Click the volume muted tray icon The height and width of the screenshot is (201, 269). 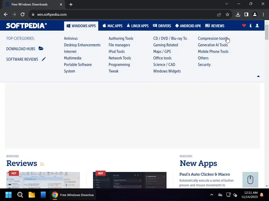coord(235,195)
